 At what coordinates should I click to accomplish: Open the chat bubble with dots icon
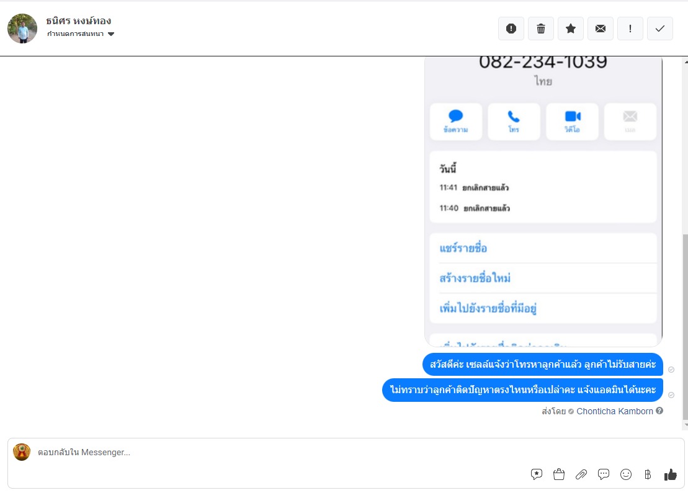point(603,474)
